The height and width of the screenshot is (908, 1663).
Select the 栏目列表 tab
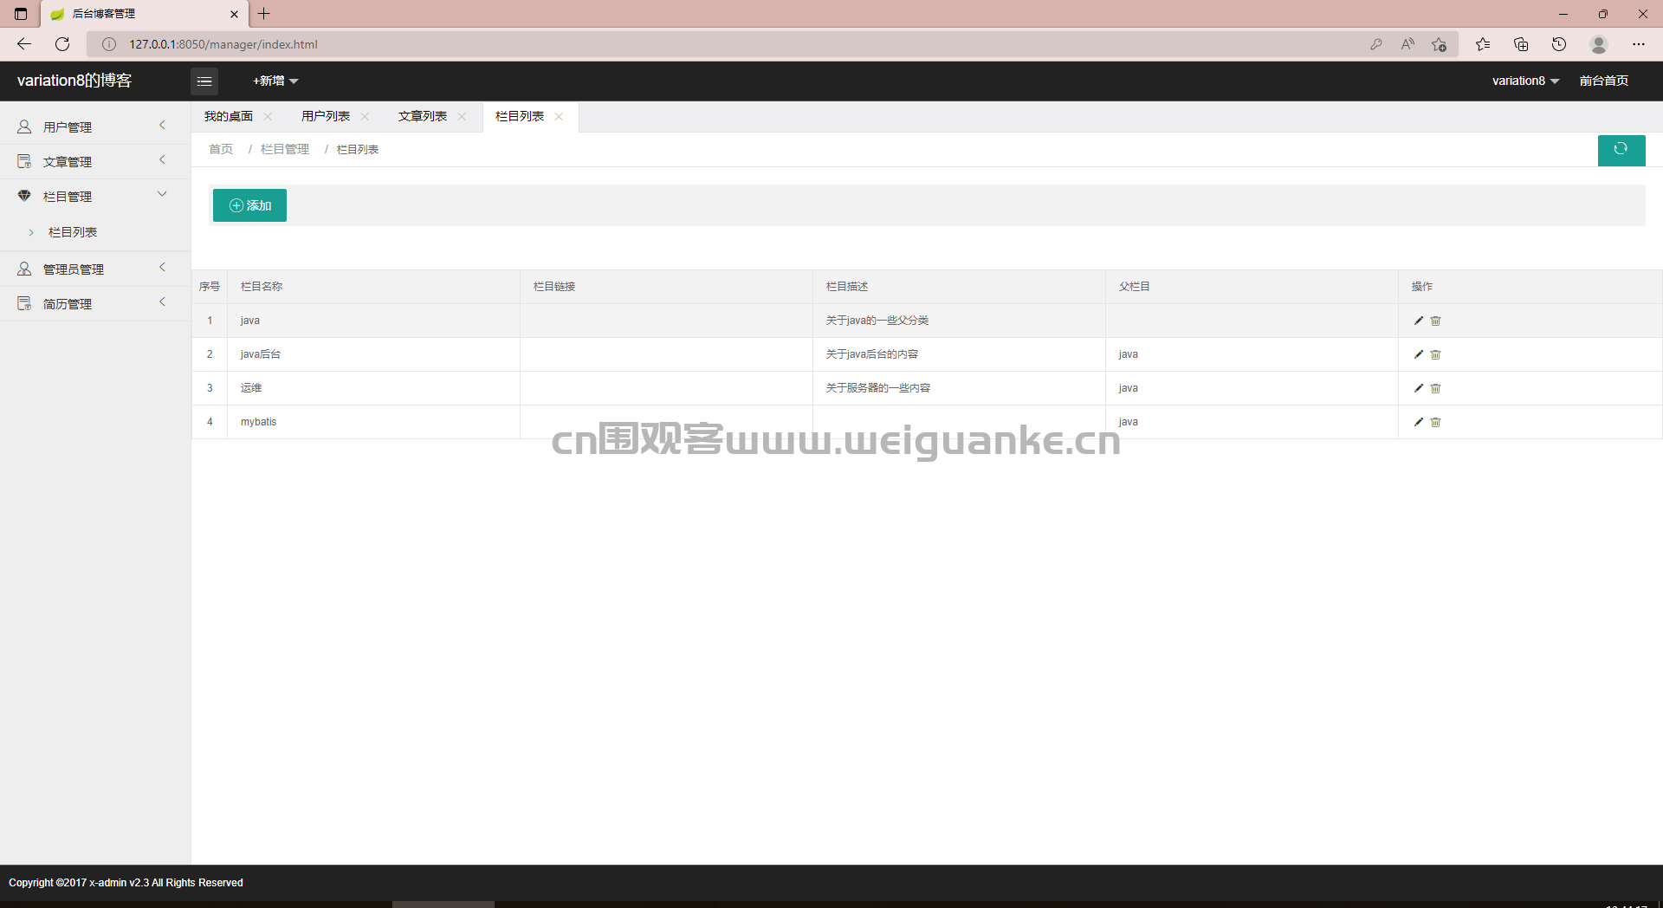pos(520,116)
